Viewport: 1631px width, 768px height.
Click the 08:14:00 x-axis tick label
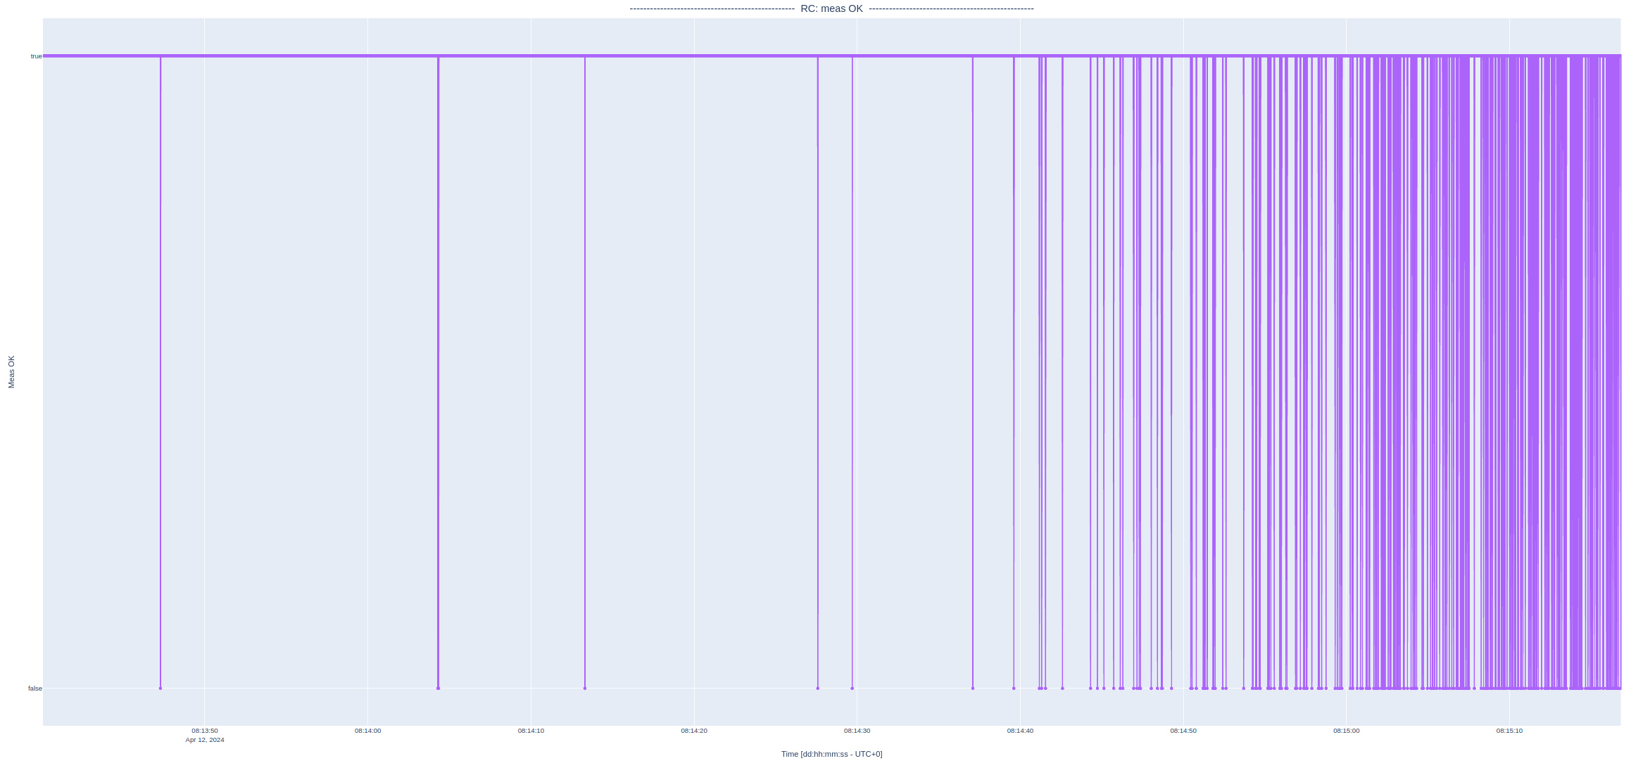pyautogui.click(x=367, y=731)
